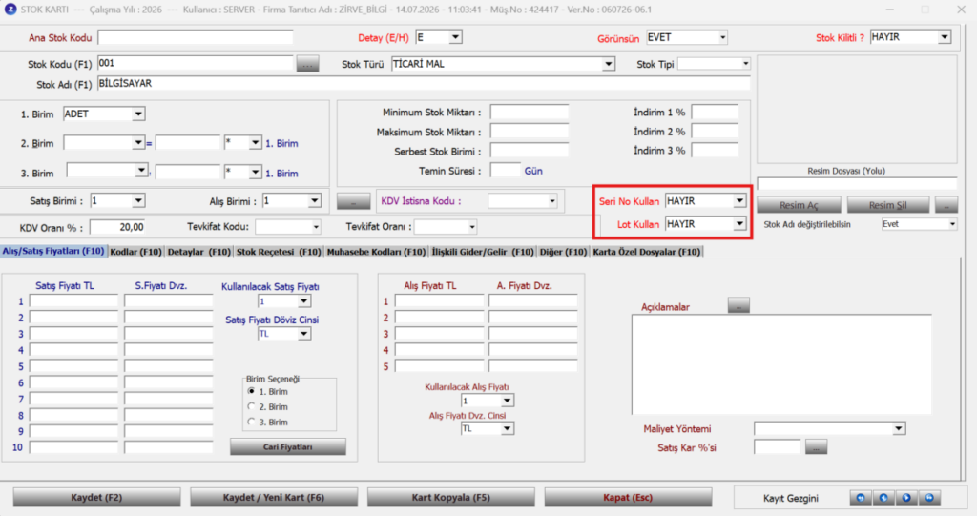977x516 pixels.
Task: Switch to the Muhasebe Kodları (F10) tab
Action: tap(376, 252)
